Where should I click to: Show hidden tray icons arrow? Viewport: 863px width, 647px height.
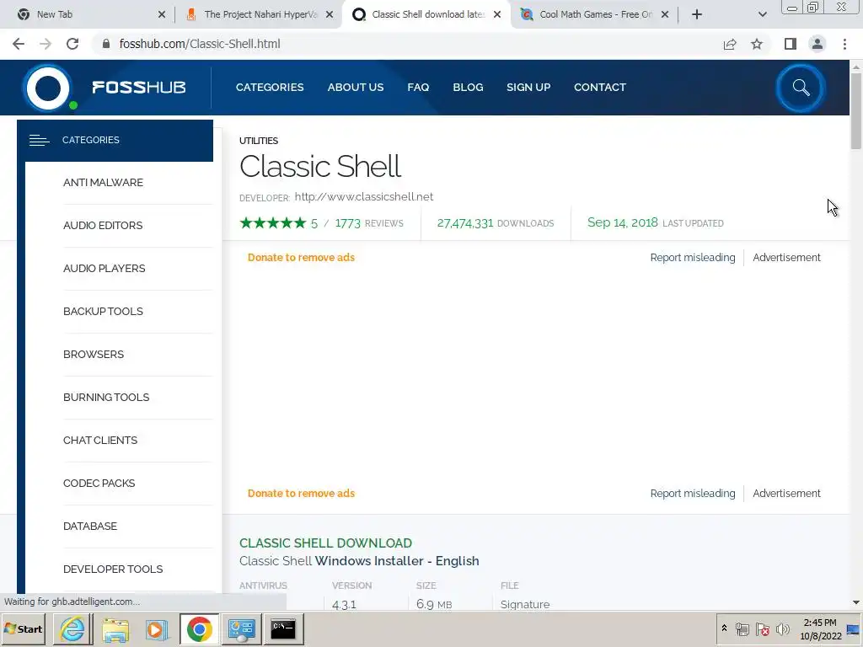click(724, 628)
